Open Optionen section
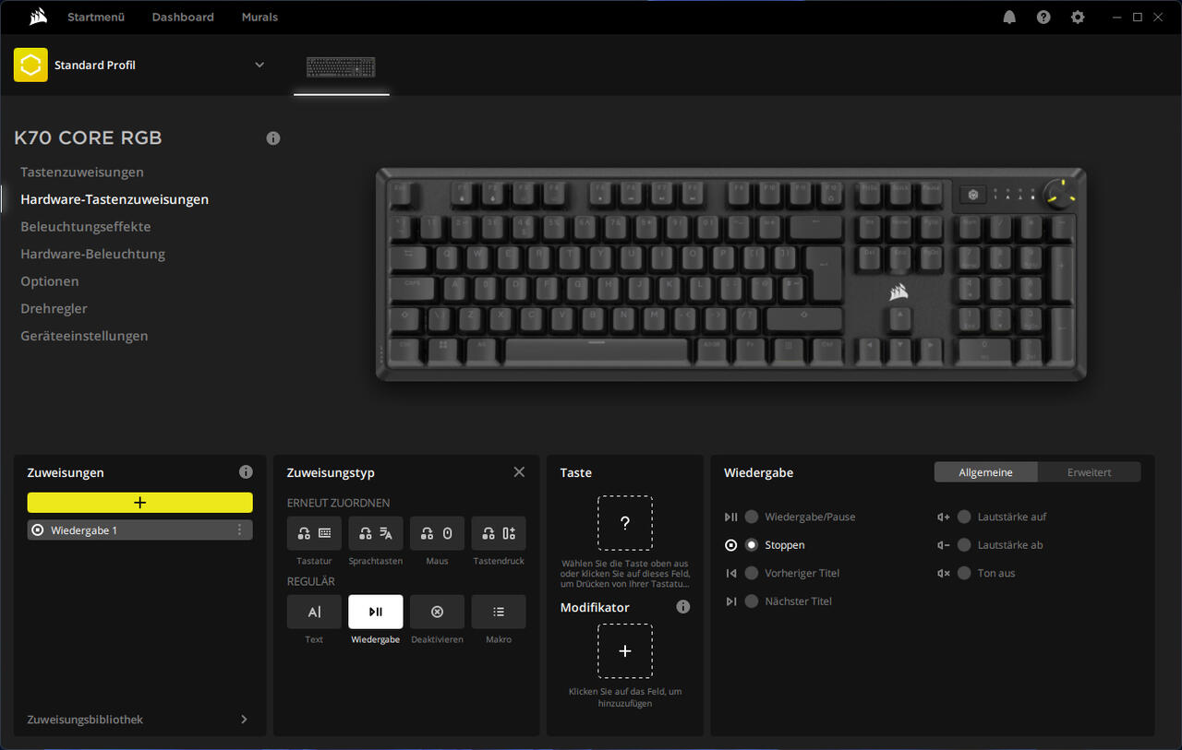 [50, 281]
